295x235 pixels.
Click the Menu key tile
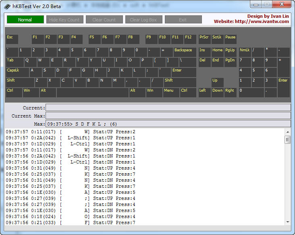click(x=171, y=92)
